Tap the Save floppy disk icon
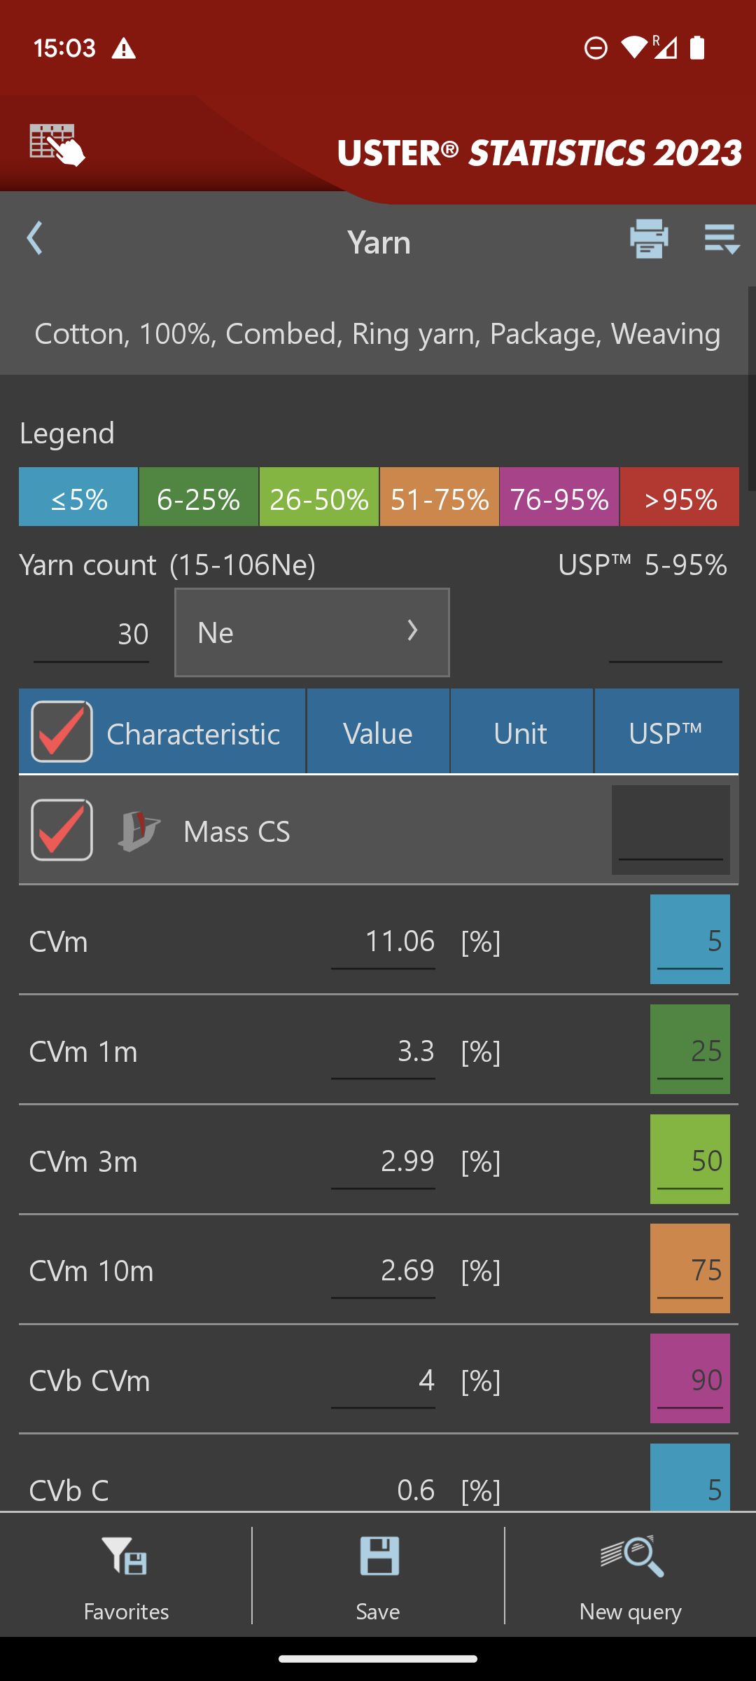 coord(379,1556)
